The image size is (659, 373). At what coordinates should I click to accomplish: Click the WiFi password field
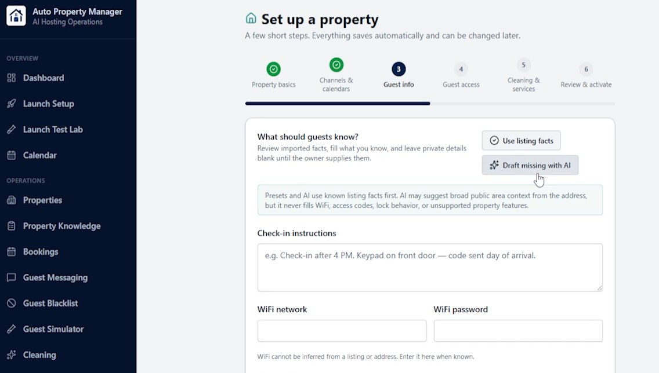[x=518, y=331]
